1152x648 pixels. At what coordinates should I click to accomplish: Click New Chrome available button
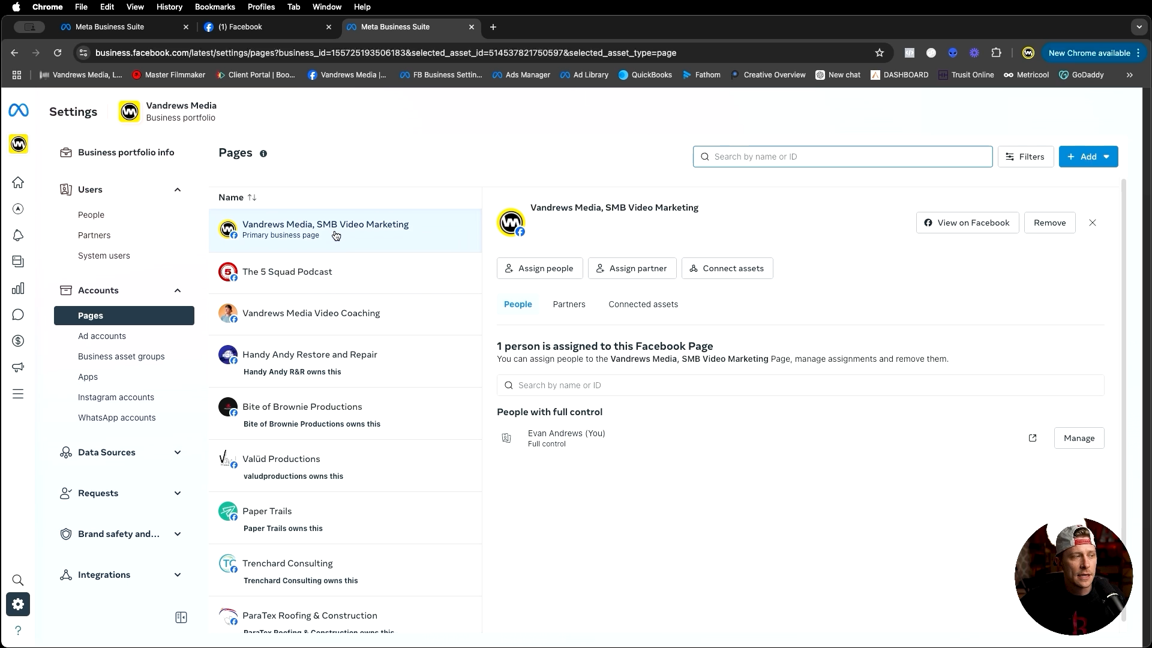(x=1094, y=53)
